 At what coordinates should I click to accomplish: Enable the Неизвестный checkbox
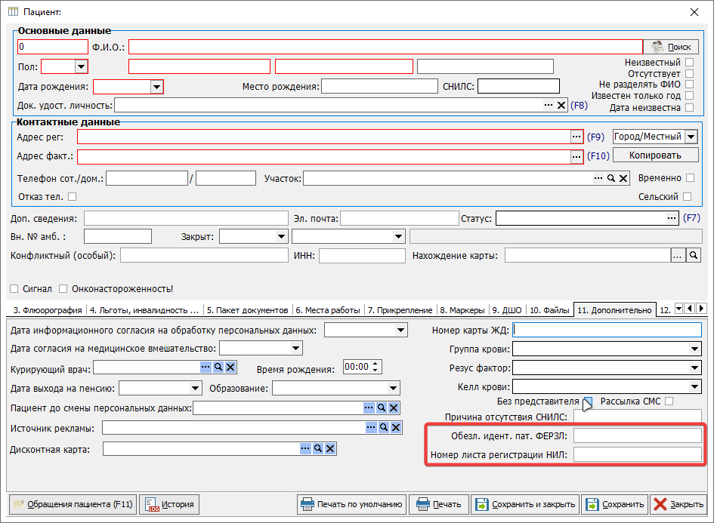[688, 62]
